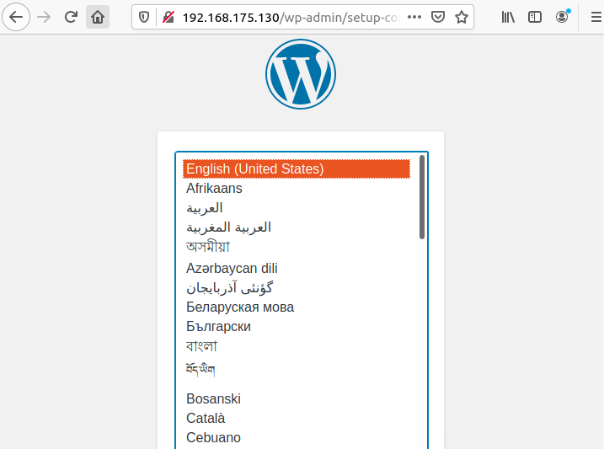Viewport: 604px width, 449px height.
Task: Open the browser home page
Action: 98,17
